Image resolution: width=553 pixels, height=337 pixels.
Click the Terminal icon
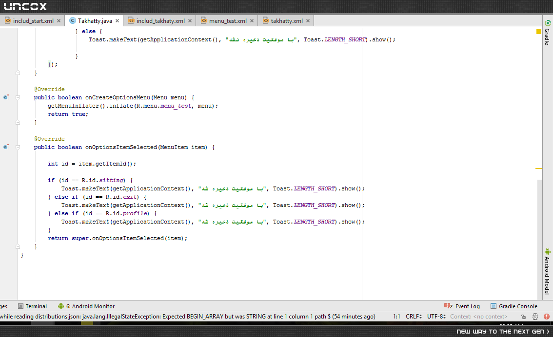[21, 306]
